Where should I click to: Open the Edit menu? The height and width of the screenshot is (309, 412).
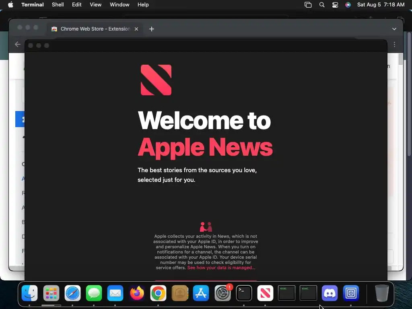77,5
